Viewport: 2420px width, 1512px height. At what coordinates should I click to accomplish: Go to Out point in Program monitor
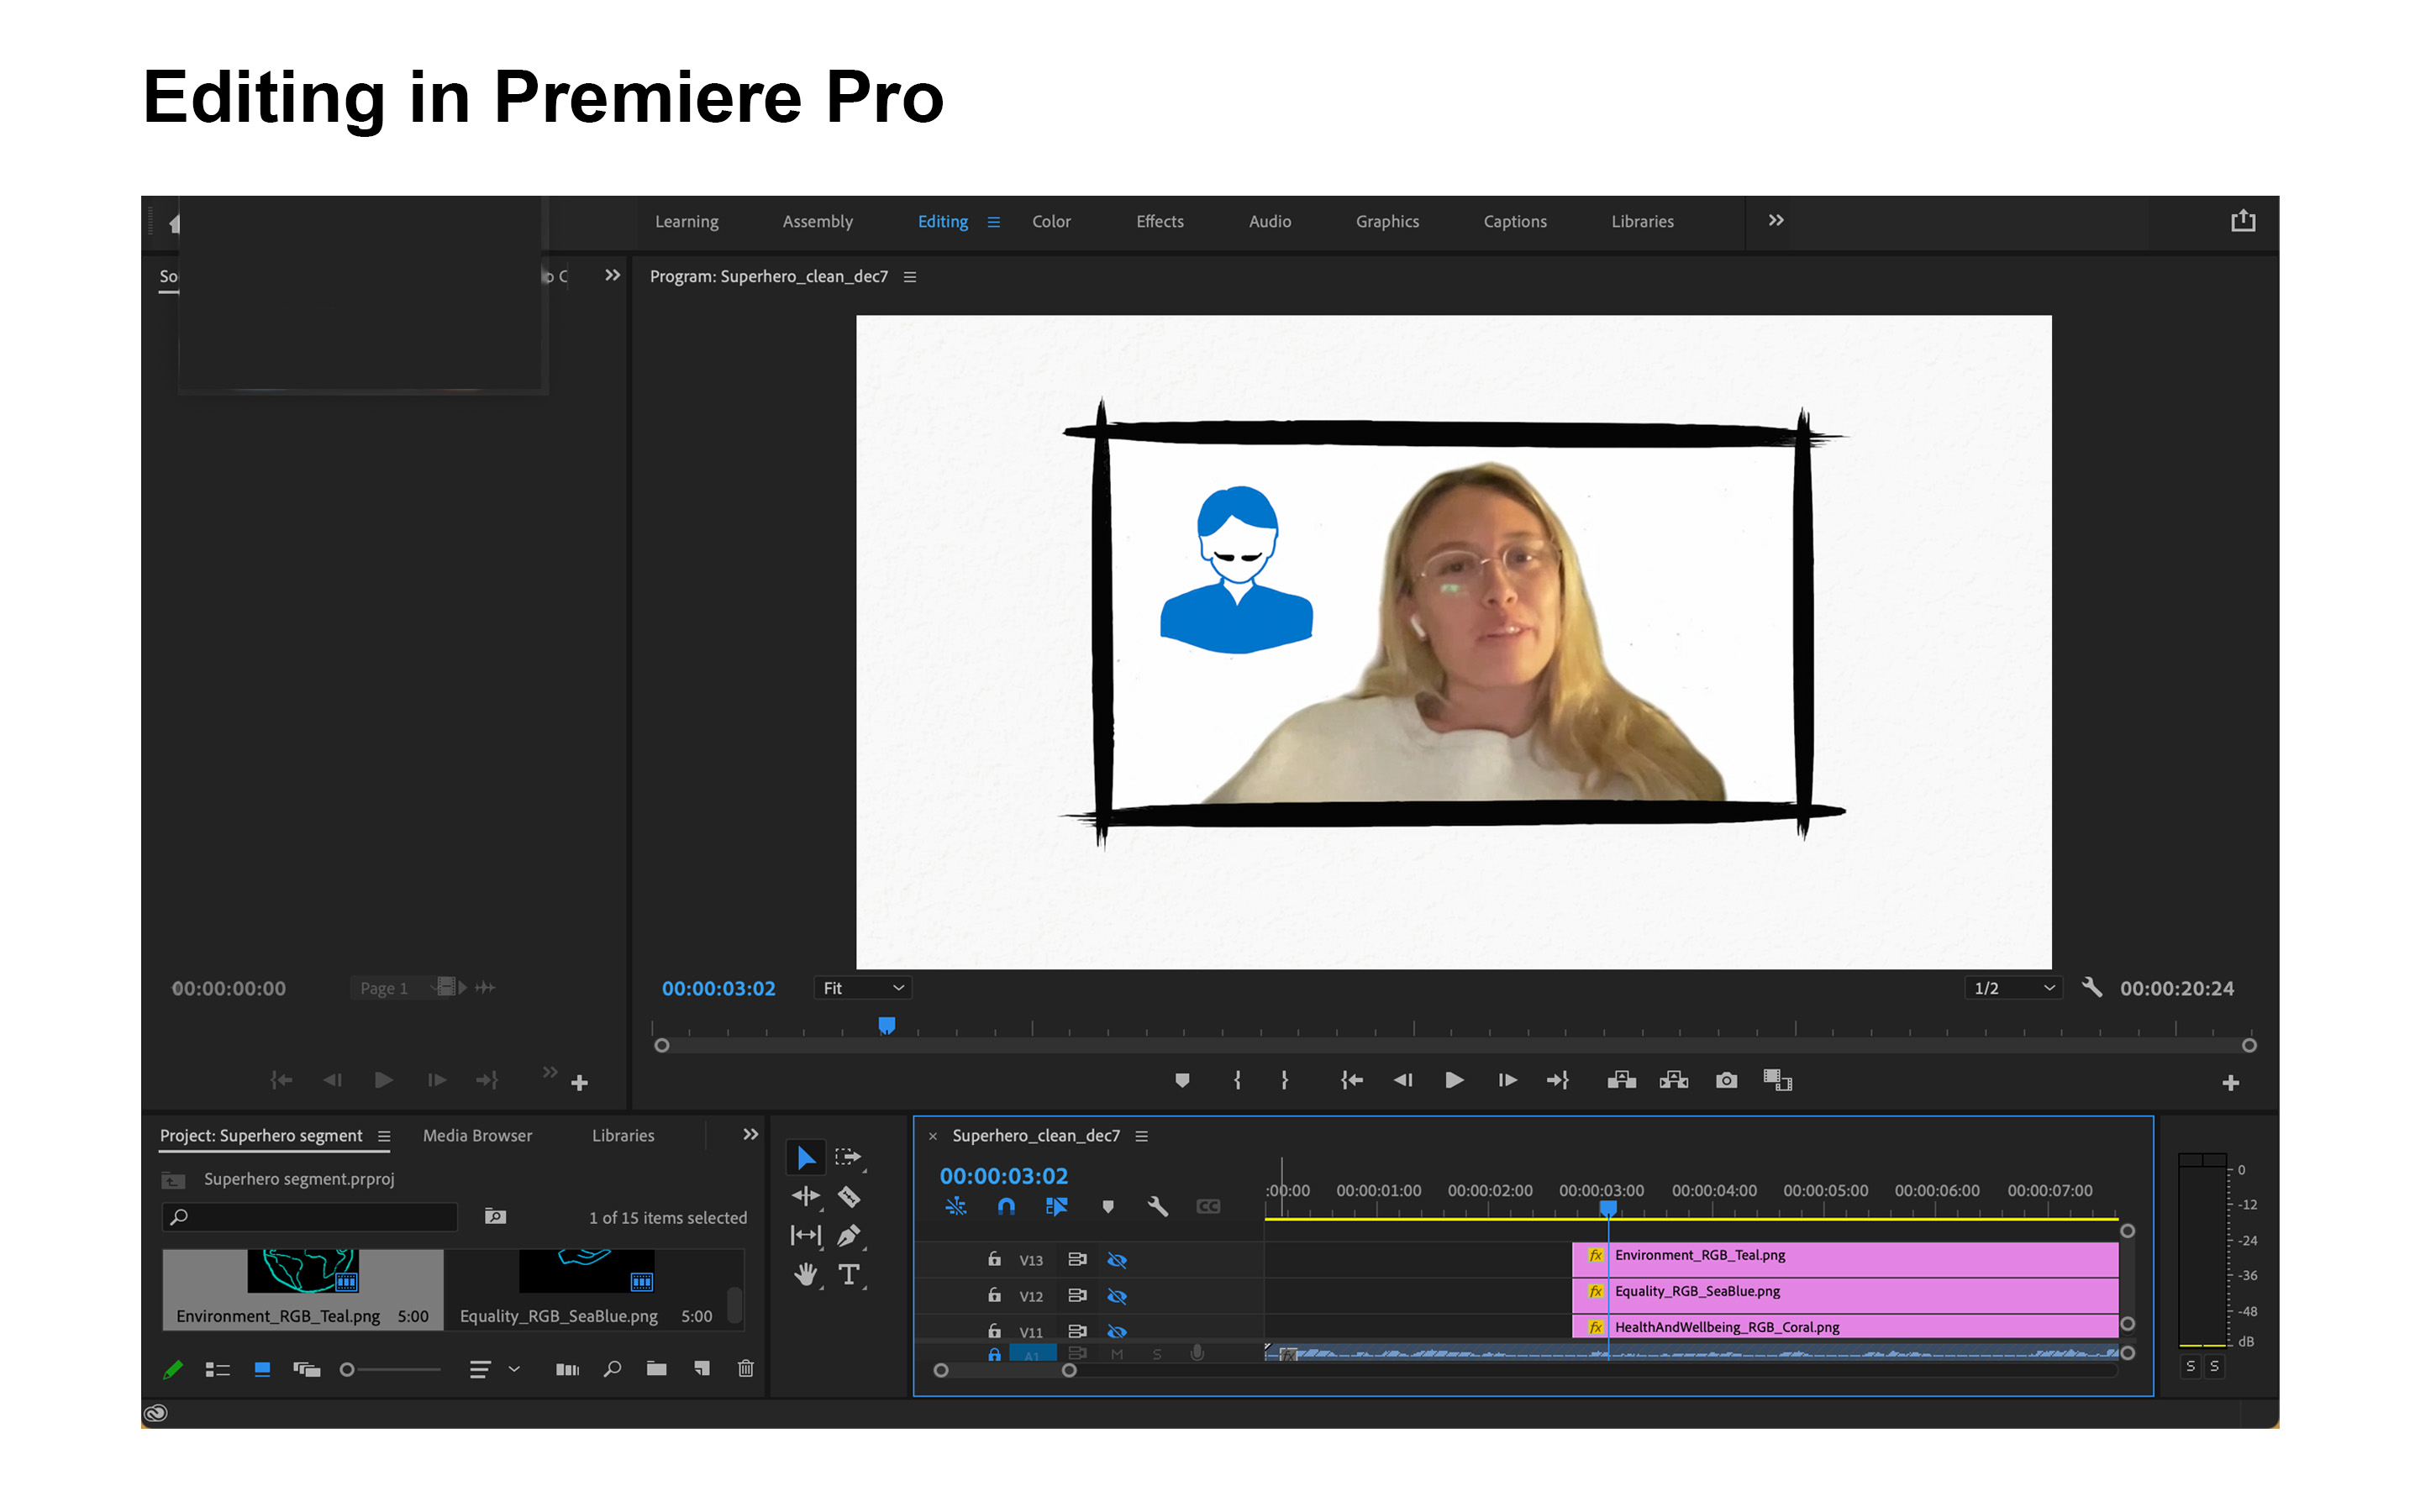click(1558, 1080)
